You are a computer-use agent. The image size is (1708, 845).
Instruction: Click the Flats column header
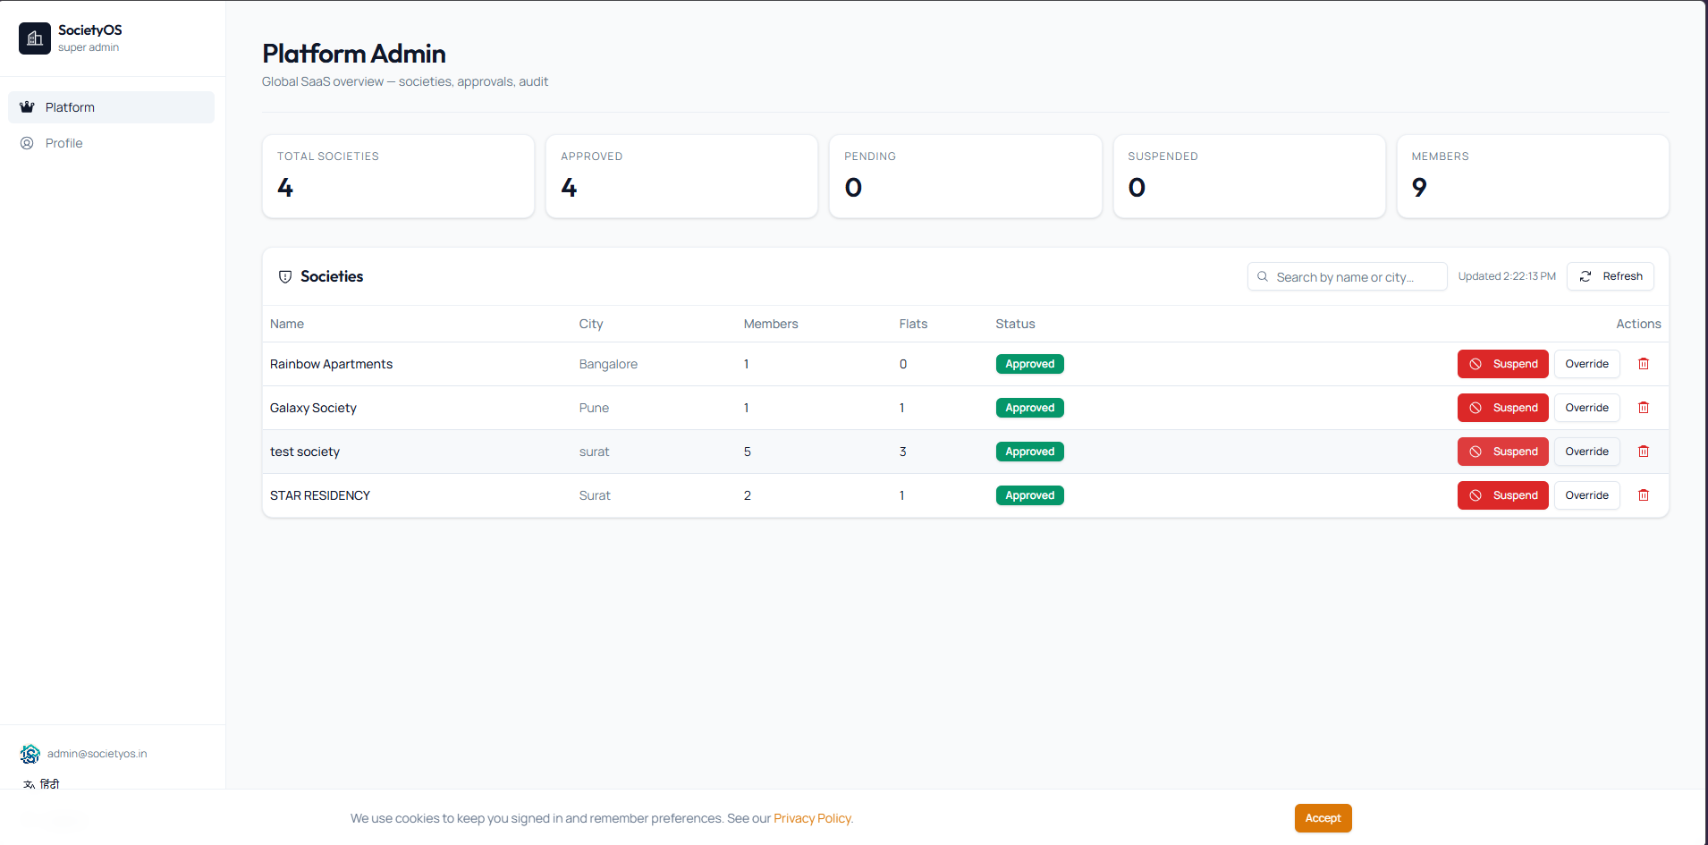(913, 324)
